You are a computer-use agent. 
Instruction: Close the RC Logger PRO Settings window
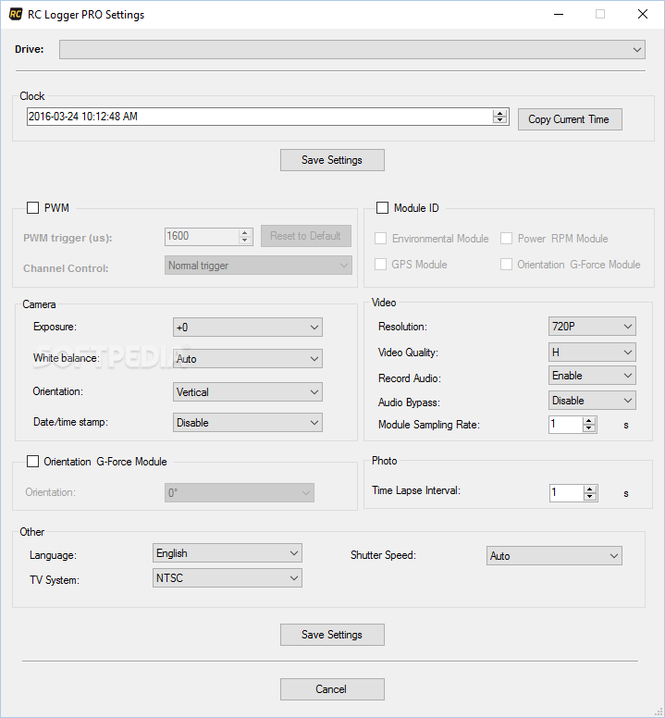[x=643, y=14]
